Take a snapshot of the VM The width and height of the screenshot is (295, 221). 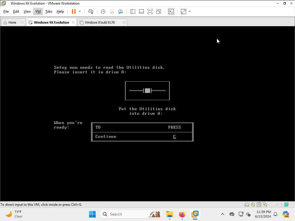coord(103,12)
